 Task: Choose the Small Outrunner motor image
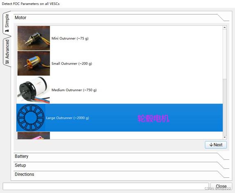(34, 63)
